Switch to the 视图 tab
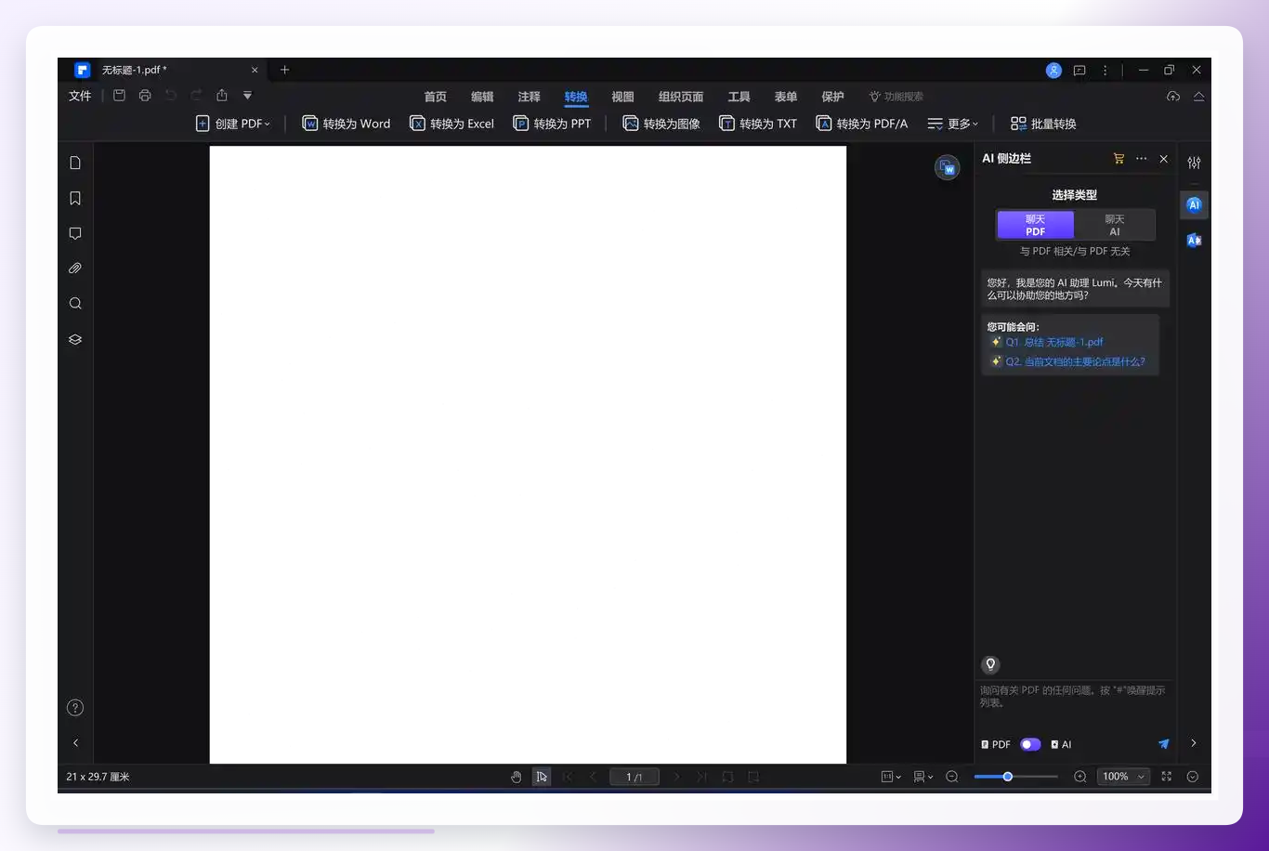 622,97
